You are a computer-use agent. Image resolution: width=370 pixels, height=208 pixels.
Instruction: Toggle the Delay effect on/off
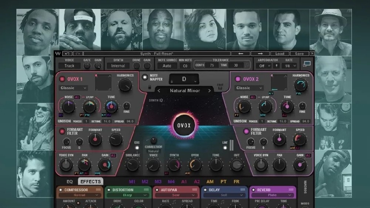pos(205,190)
